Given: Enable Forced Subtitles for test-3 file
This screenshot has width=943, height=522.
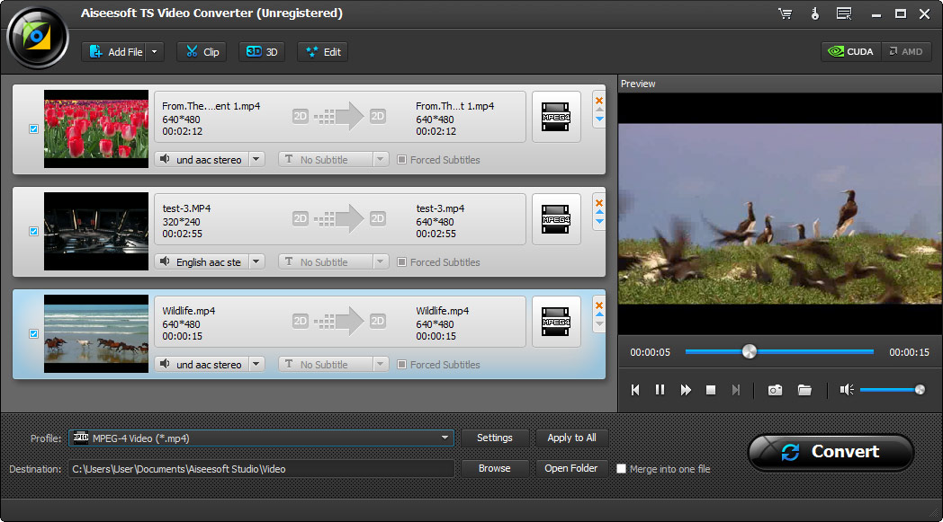Looking at the screenshot, I should pyautogui.click(x=401, y=262).
